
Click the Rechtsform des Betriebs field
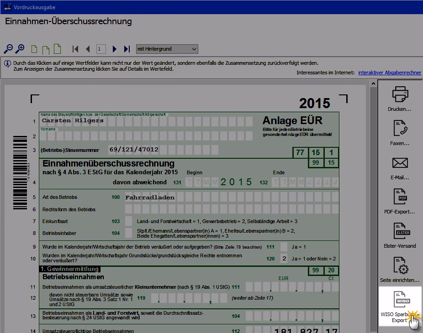coord(232,209)
